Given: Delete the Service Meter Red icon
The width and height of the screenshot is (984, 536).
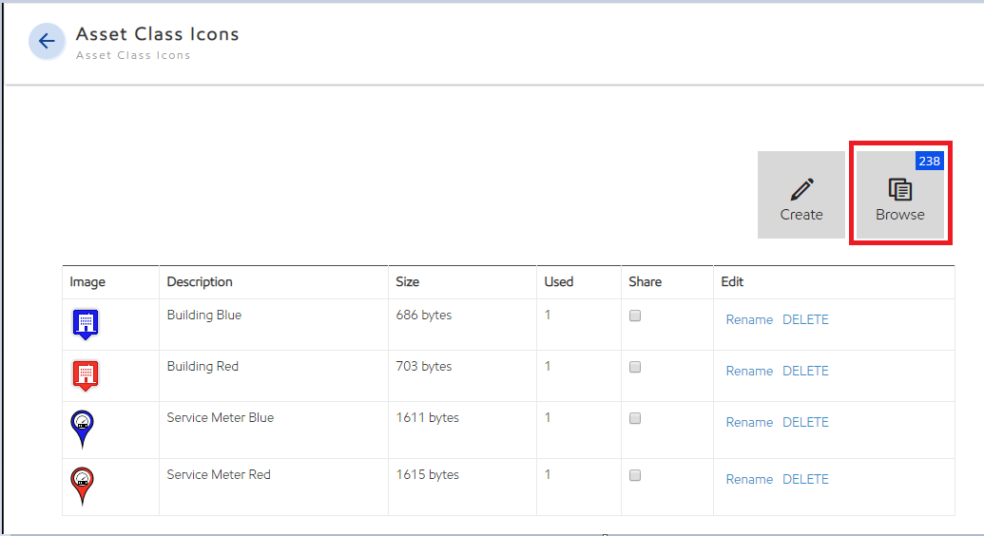Looking at the screenshot, I should point(805,480).
